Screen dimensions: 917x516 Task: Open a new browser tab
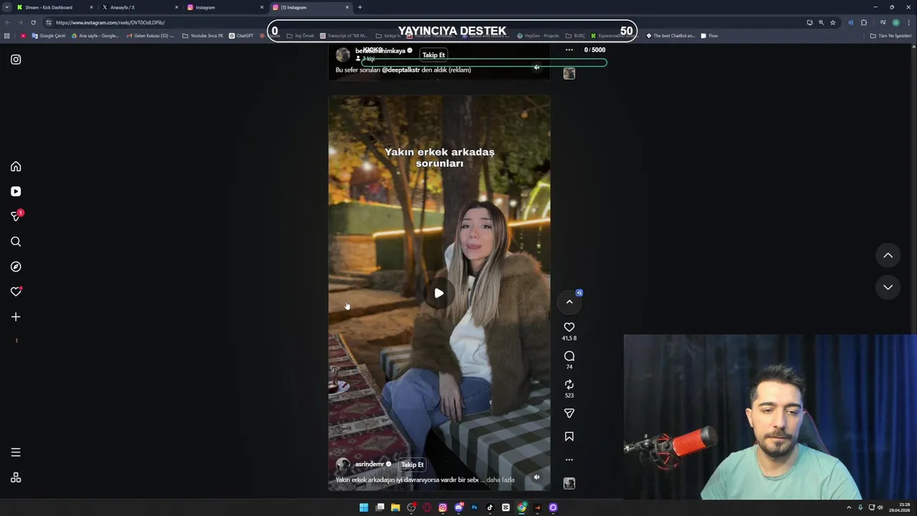360,7
